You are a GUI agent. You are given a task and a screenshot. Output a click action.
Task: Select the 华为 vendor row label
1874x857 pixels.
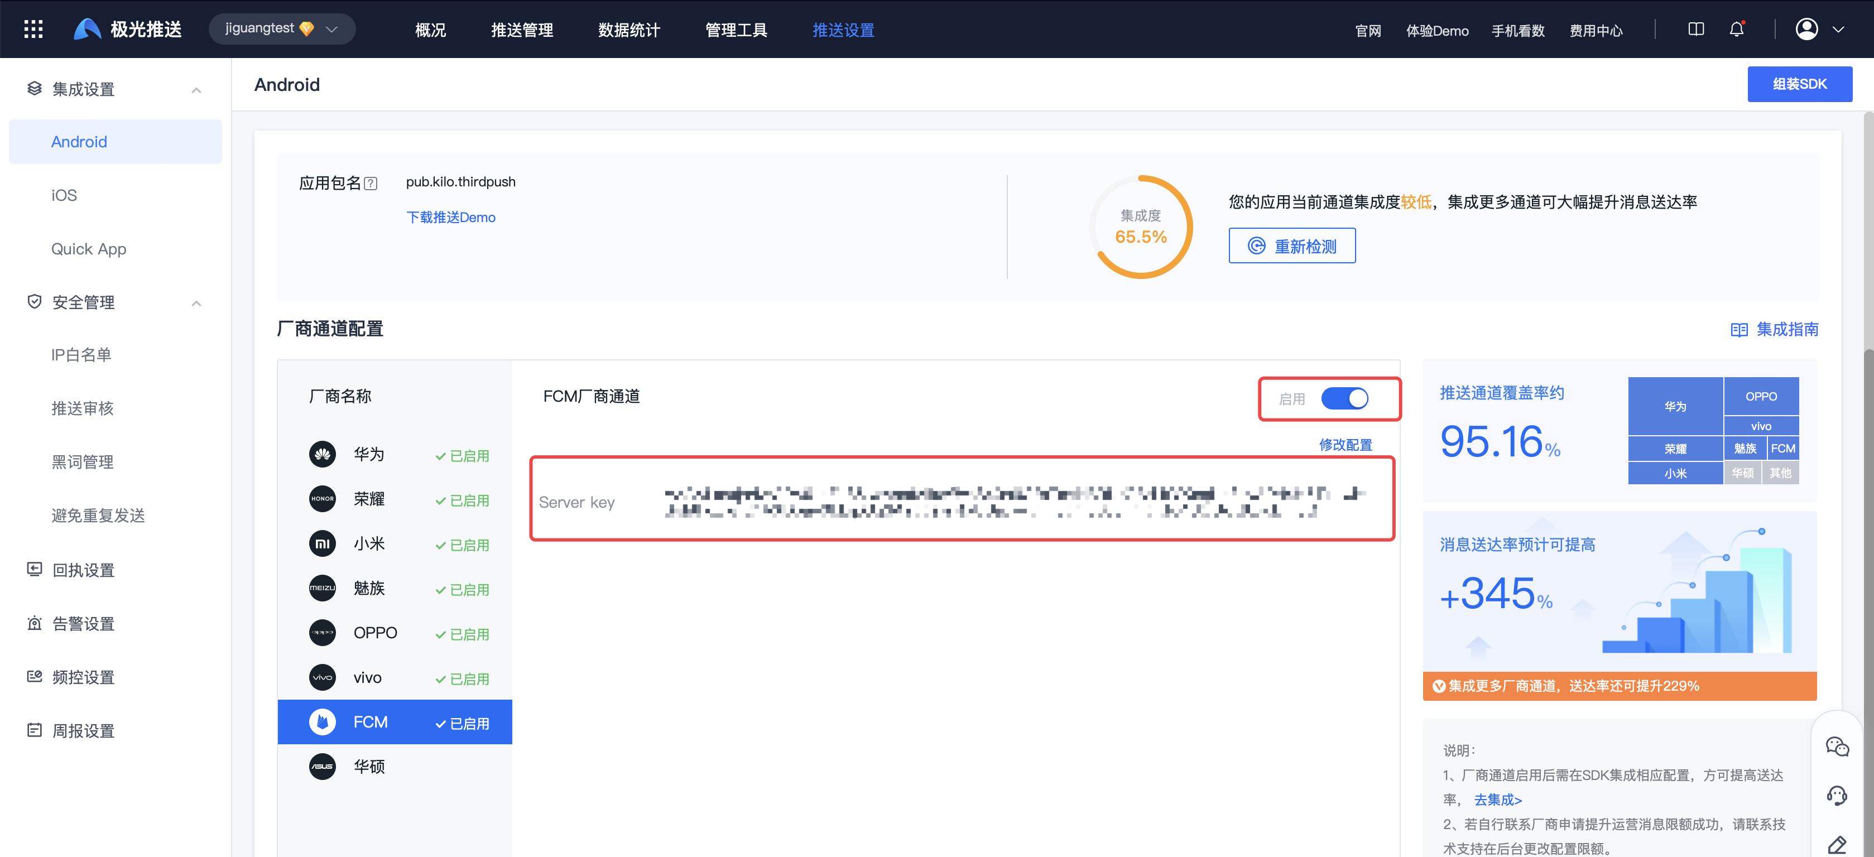369,454
